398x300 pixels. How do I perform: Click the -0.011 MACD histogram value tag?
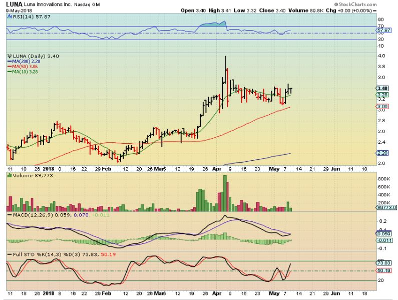(384, 240)
